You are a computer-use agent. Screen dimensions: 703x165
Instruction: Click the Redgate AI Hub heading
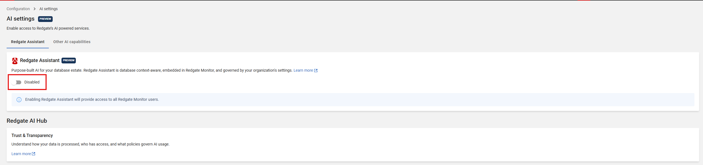click(x=27, y=121)
